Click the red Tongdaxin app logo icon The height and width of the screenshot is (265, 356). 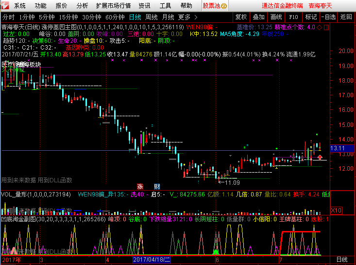point(5,5)
